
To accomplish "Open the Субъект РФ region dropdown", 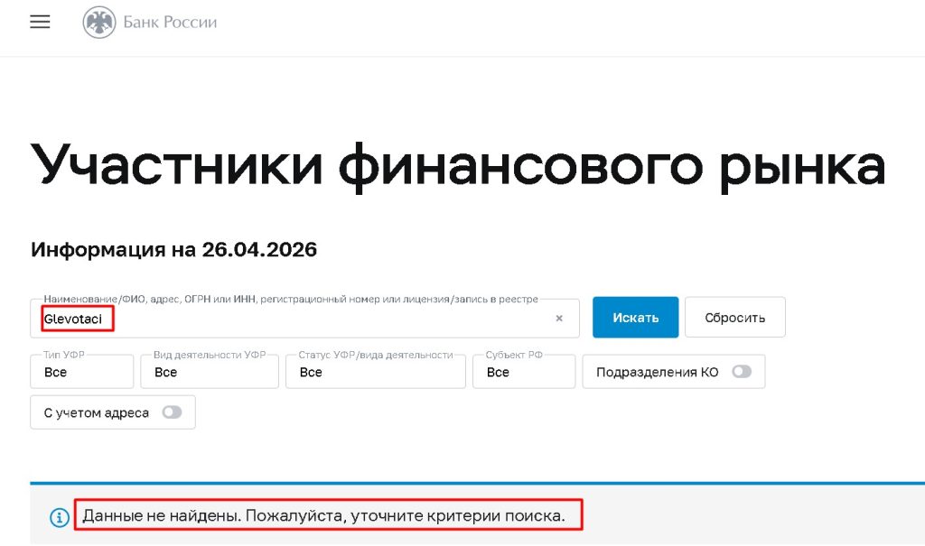I will coord(523,372).
